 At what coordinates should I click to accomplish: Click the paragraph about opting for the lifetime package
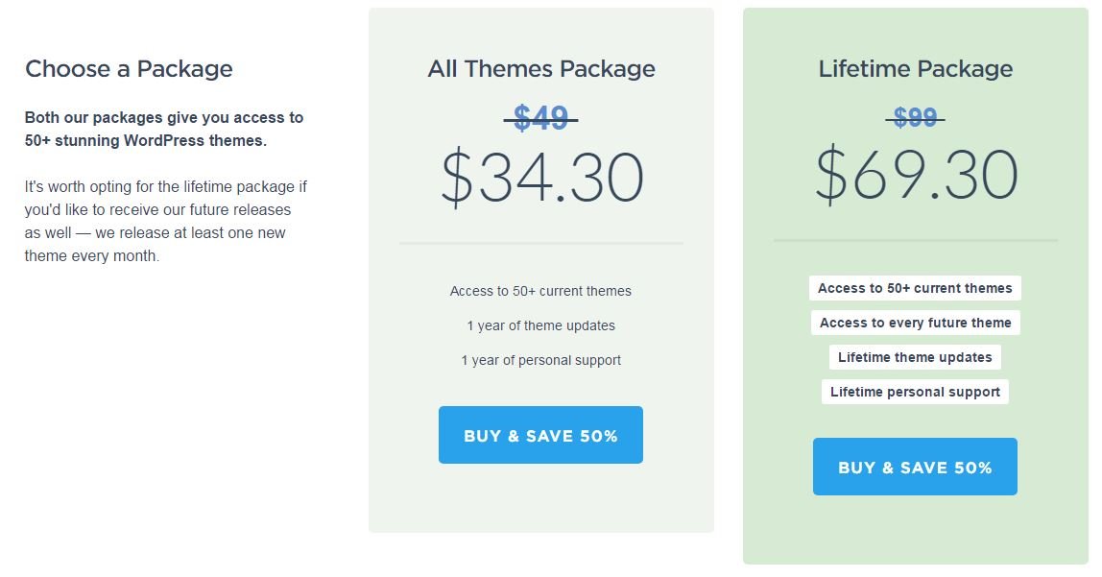point(166,222)
